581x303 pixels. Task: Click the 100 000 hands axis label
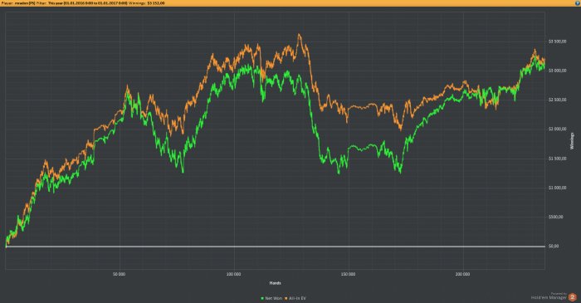click(x=233, y=274)
